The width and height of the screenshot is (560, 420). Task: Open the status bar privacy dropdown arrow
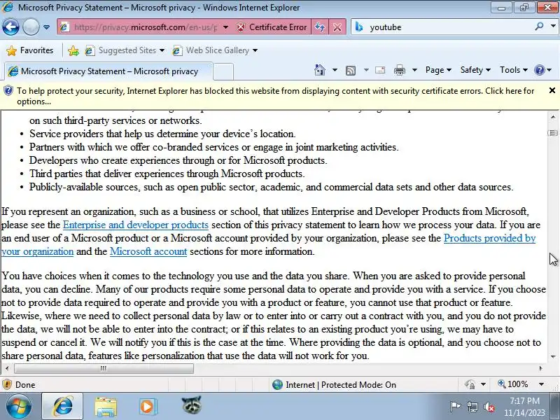pos(483,384)
